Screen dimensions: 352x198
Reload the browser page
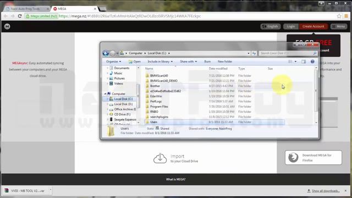[x=20, y=16]
